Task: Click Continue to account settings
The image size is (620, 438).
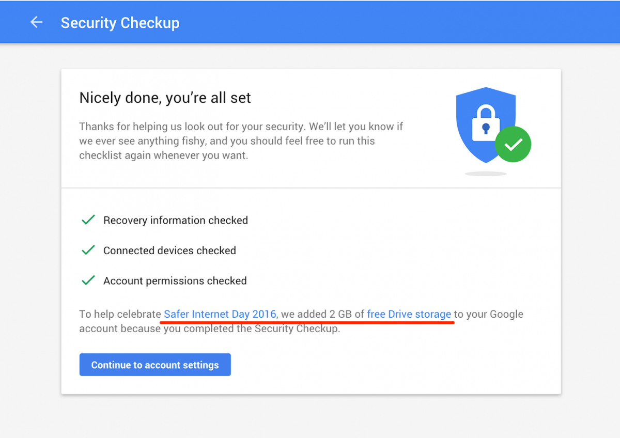Action: (154, 365)
